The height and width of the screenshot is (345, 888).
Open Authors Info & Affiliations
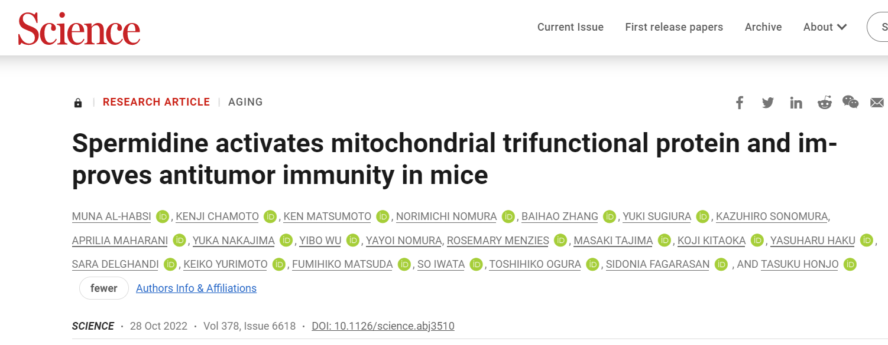[196, 288]
